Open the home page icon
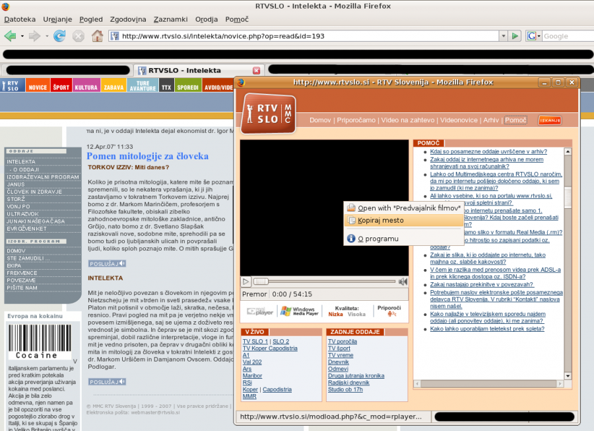 pyautogui.click(x=98, y=36)
